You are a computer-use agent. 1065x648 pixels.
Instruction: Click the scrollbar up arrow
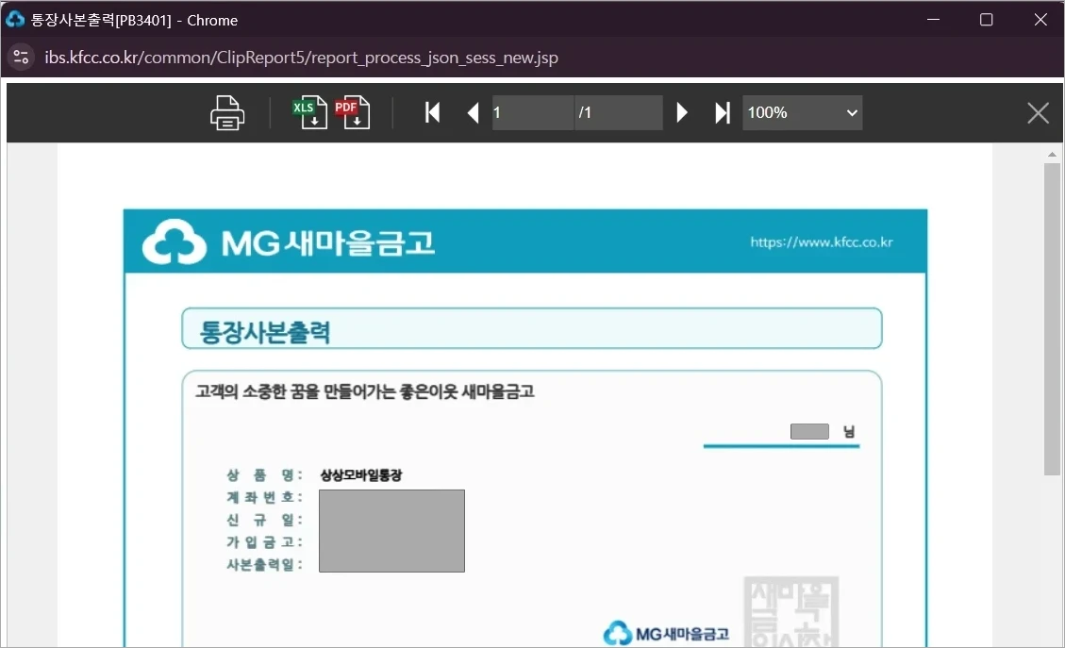point(1051,153)
